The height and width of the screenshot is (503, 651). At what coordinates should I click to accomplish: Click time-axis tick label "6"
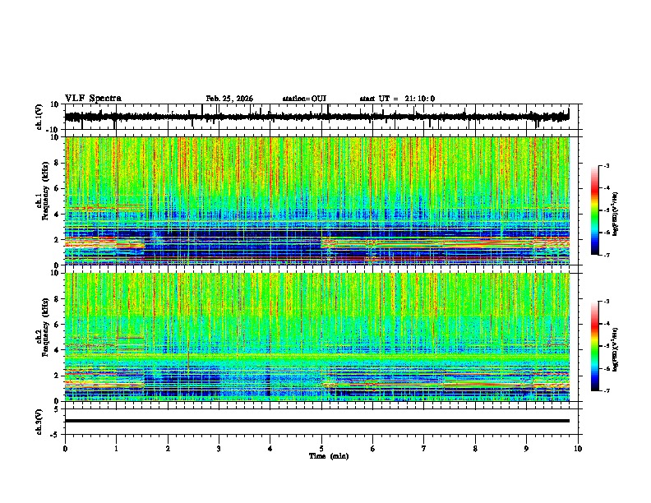click(x=373, y=449)
